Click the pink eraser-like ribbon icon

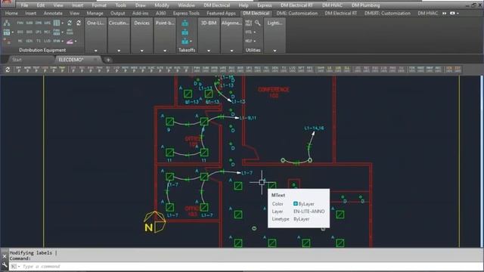click(x=70, y=42)
